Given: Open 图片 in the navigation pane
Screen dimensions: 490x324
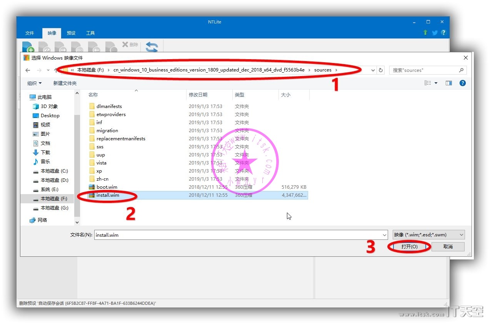Looking at the screenshot, I should point(42,134).
